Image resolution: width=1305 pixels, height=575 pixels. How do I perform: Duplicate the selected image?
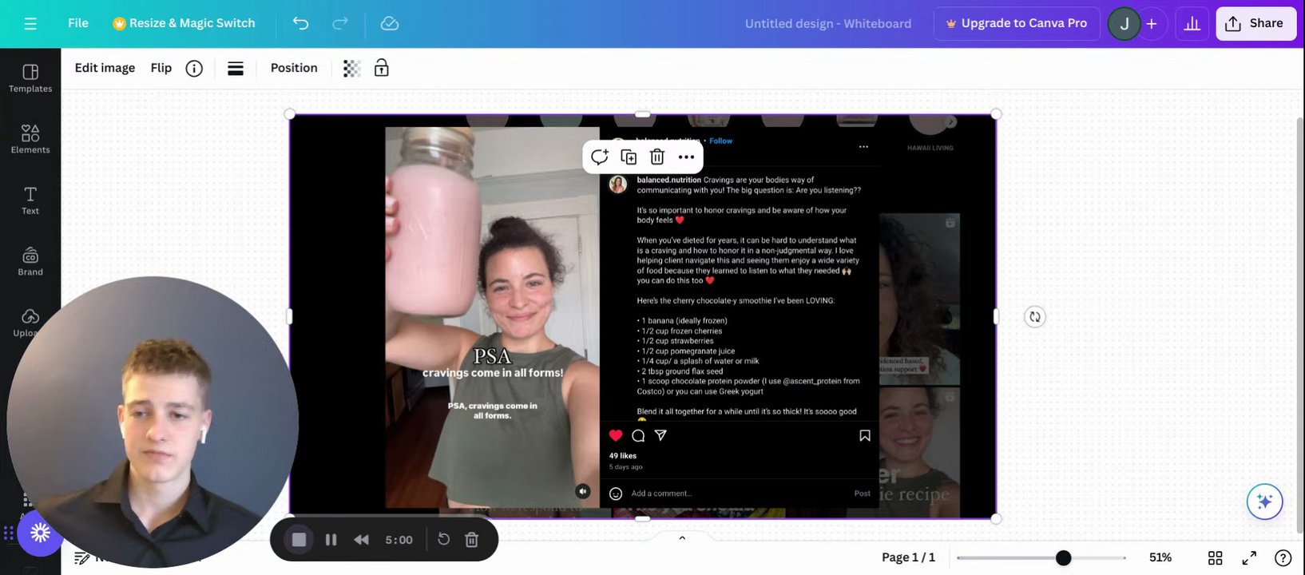(x=629, y=157)
